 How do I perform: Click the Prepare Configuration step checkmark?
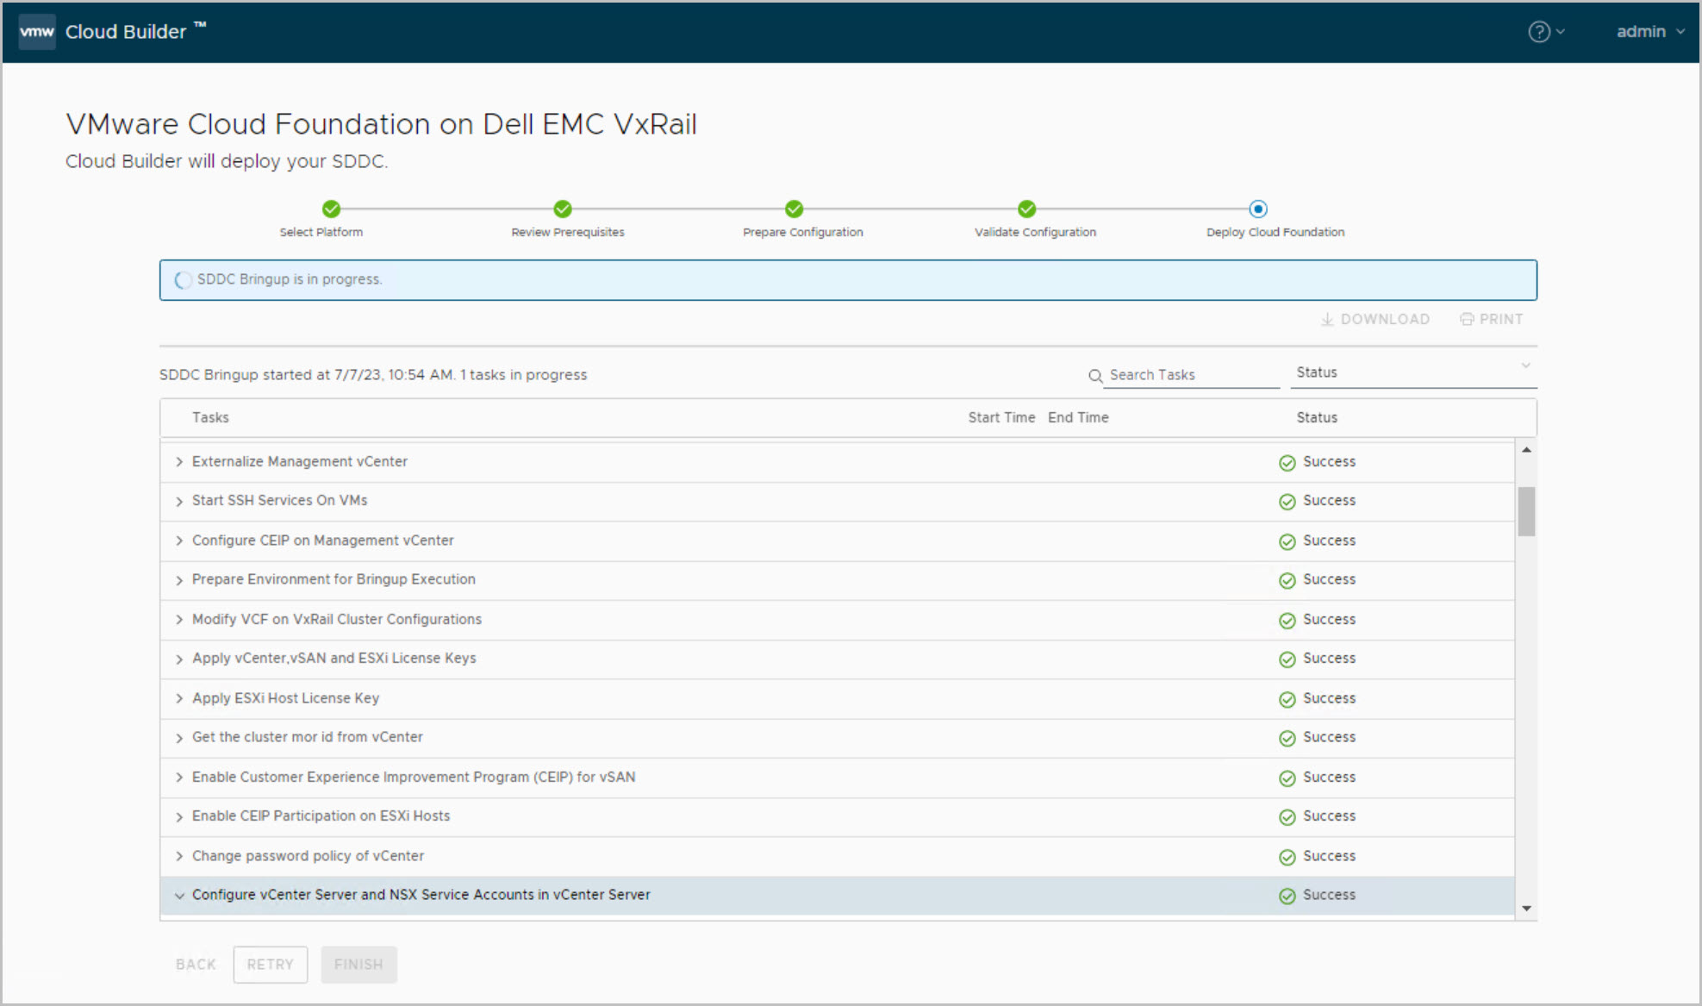[795, 209]
